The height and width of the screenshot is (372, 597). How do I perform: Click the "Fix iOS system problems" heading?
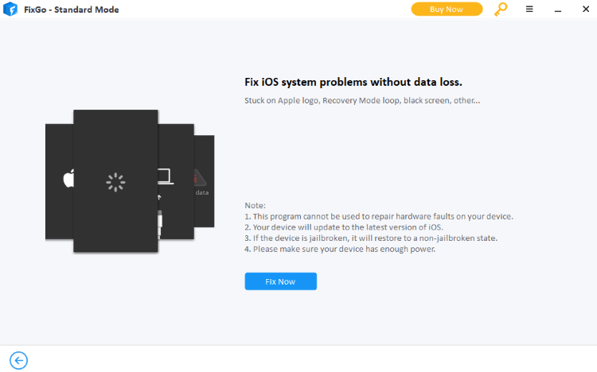click(x=353, y=82)
